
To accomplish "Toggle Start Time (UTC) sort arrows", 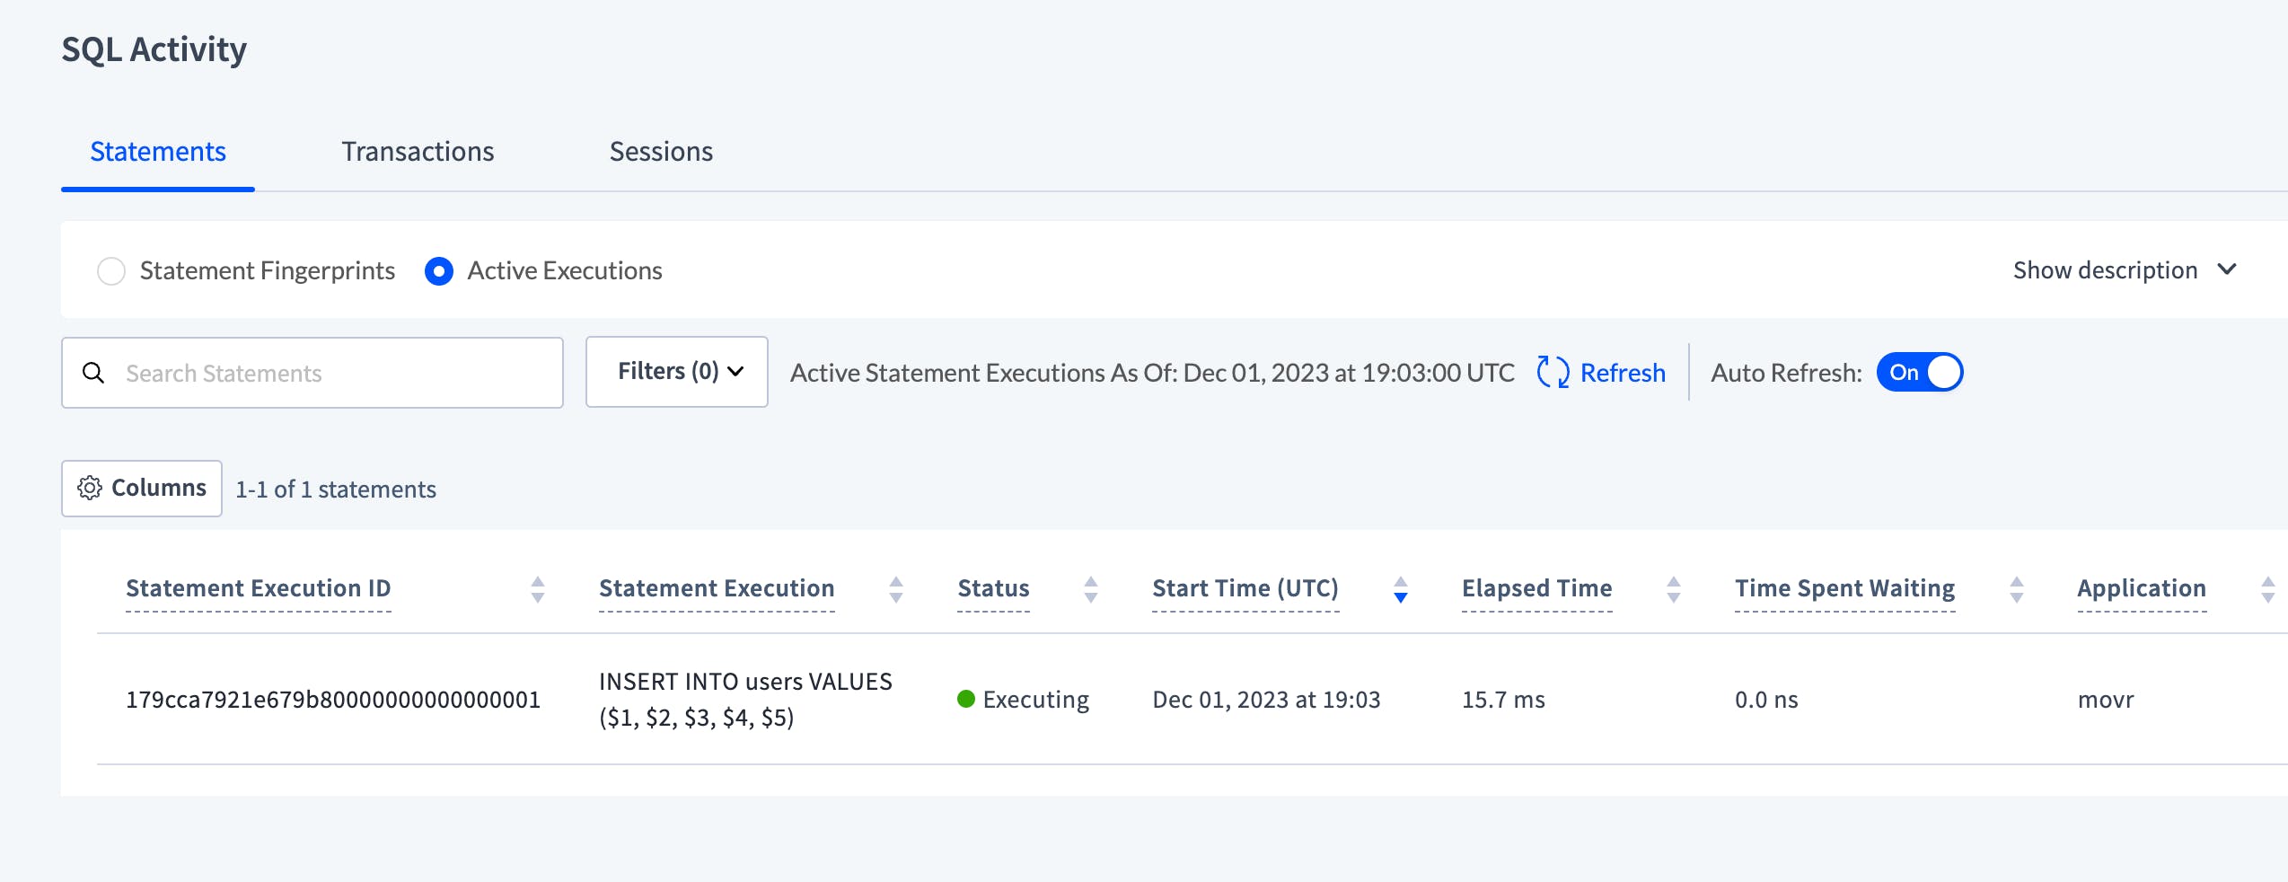I will (1400, 589).
